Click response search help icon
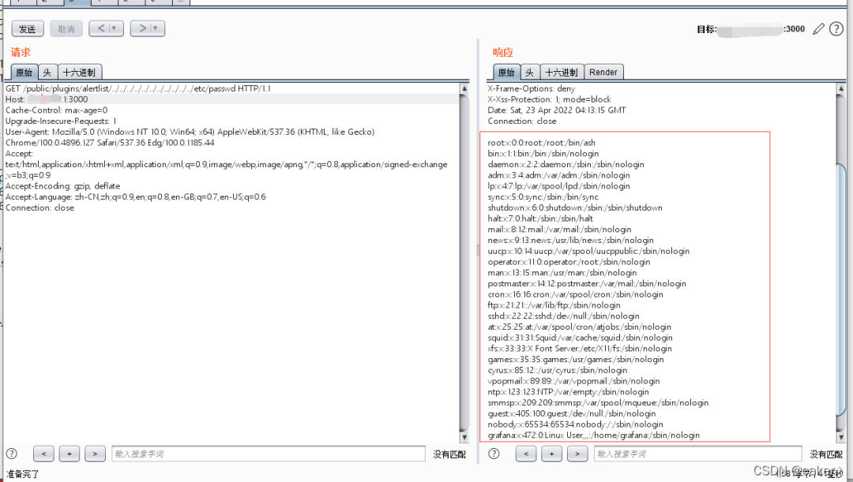 (x=494, y=454)
